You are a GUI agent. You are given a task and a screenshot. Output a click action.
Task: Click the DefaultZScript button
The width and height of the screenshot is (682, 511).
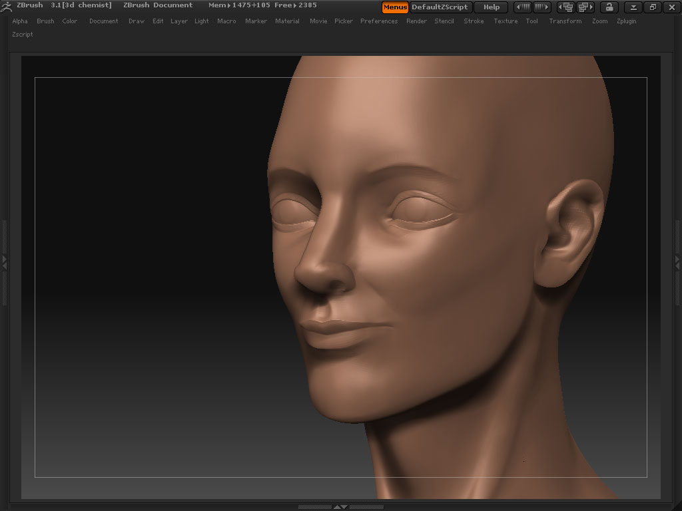[x=440, y=7]
